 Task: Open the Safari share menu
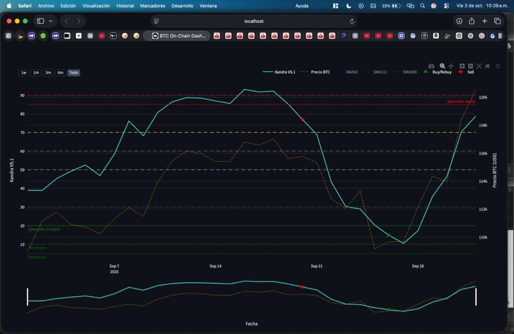click(x=472, y=21)
